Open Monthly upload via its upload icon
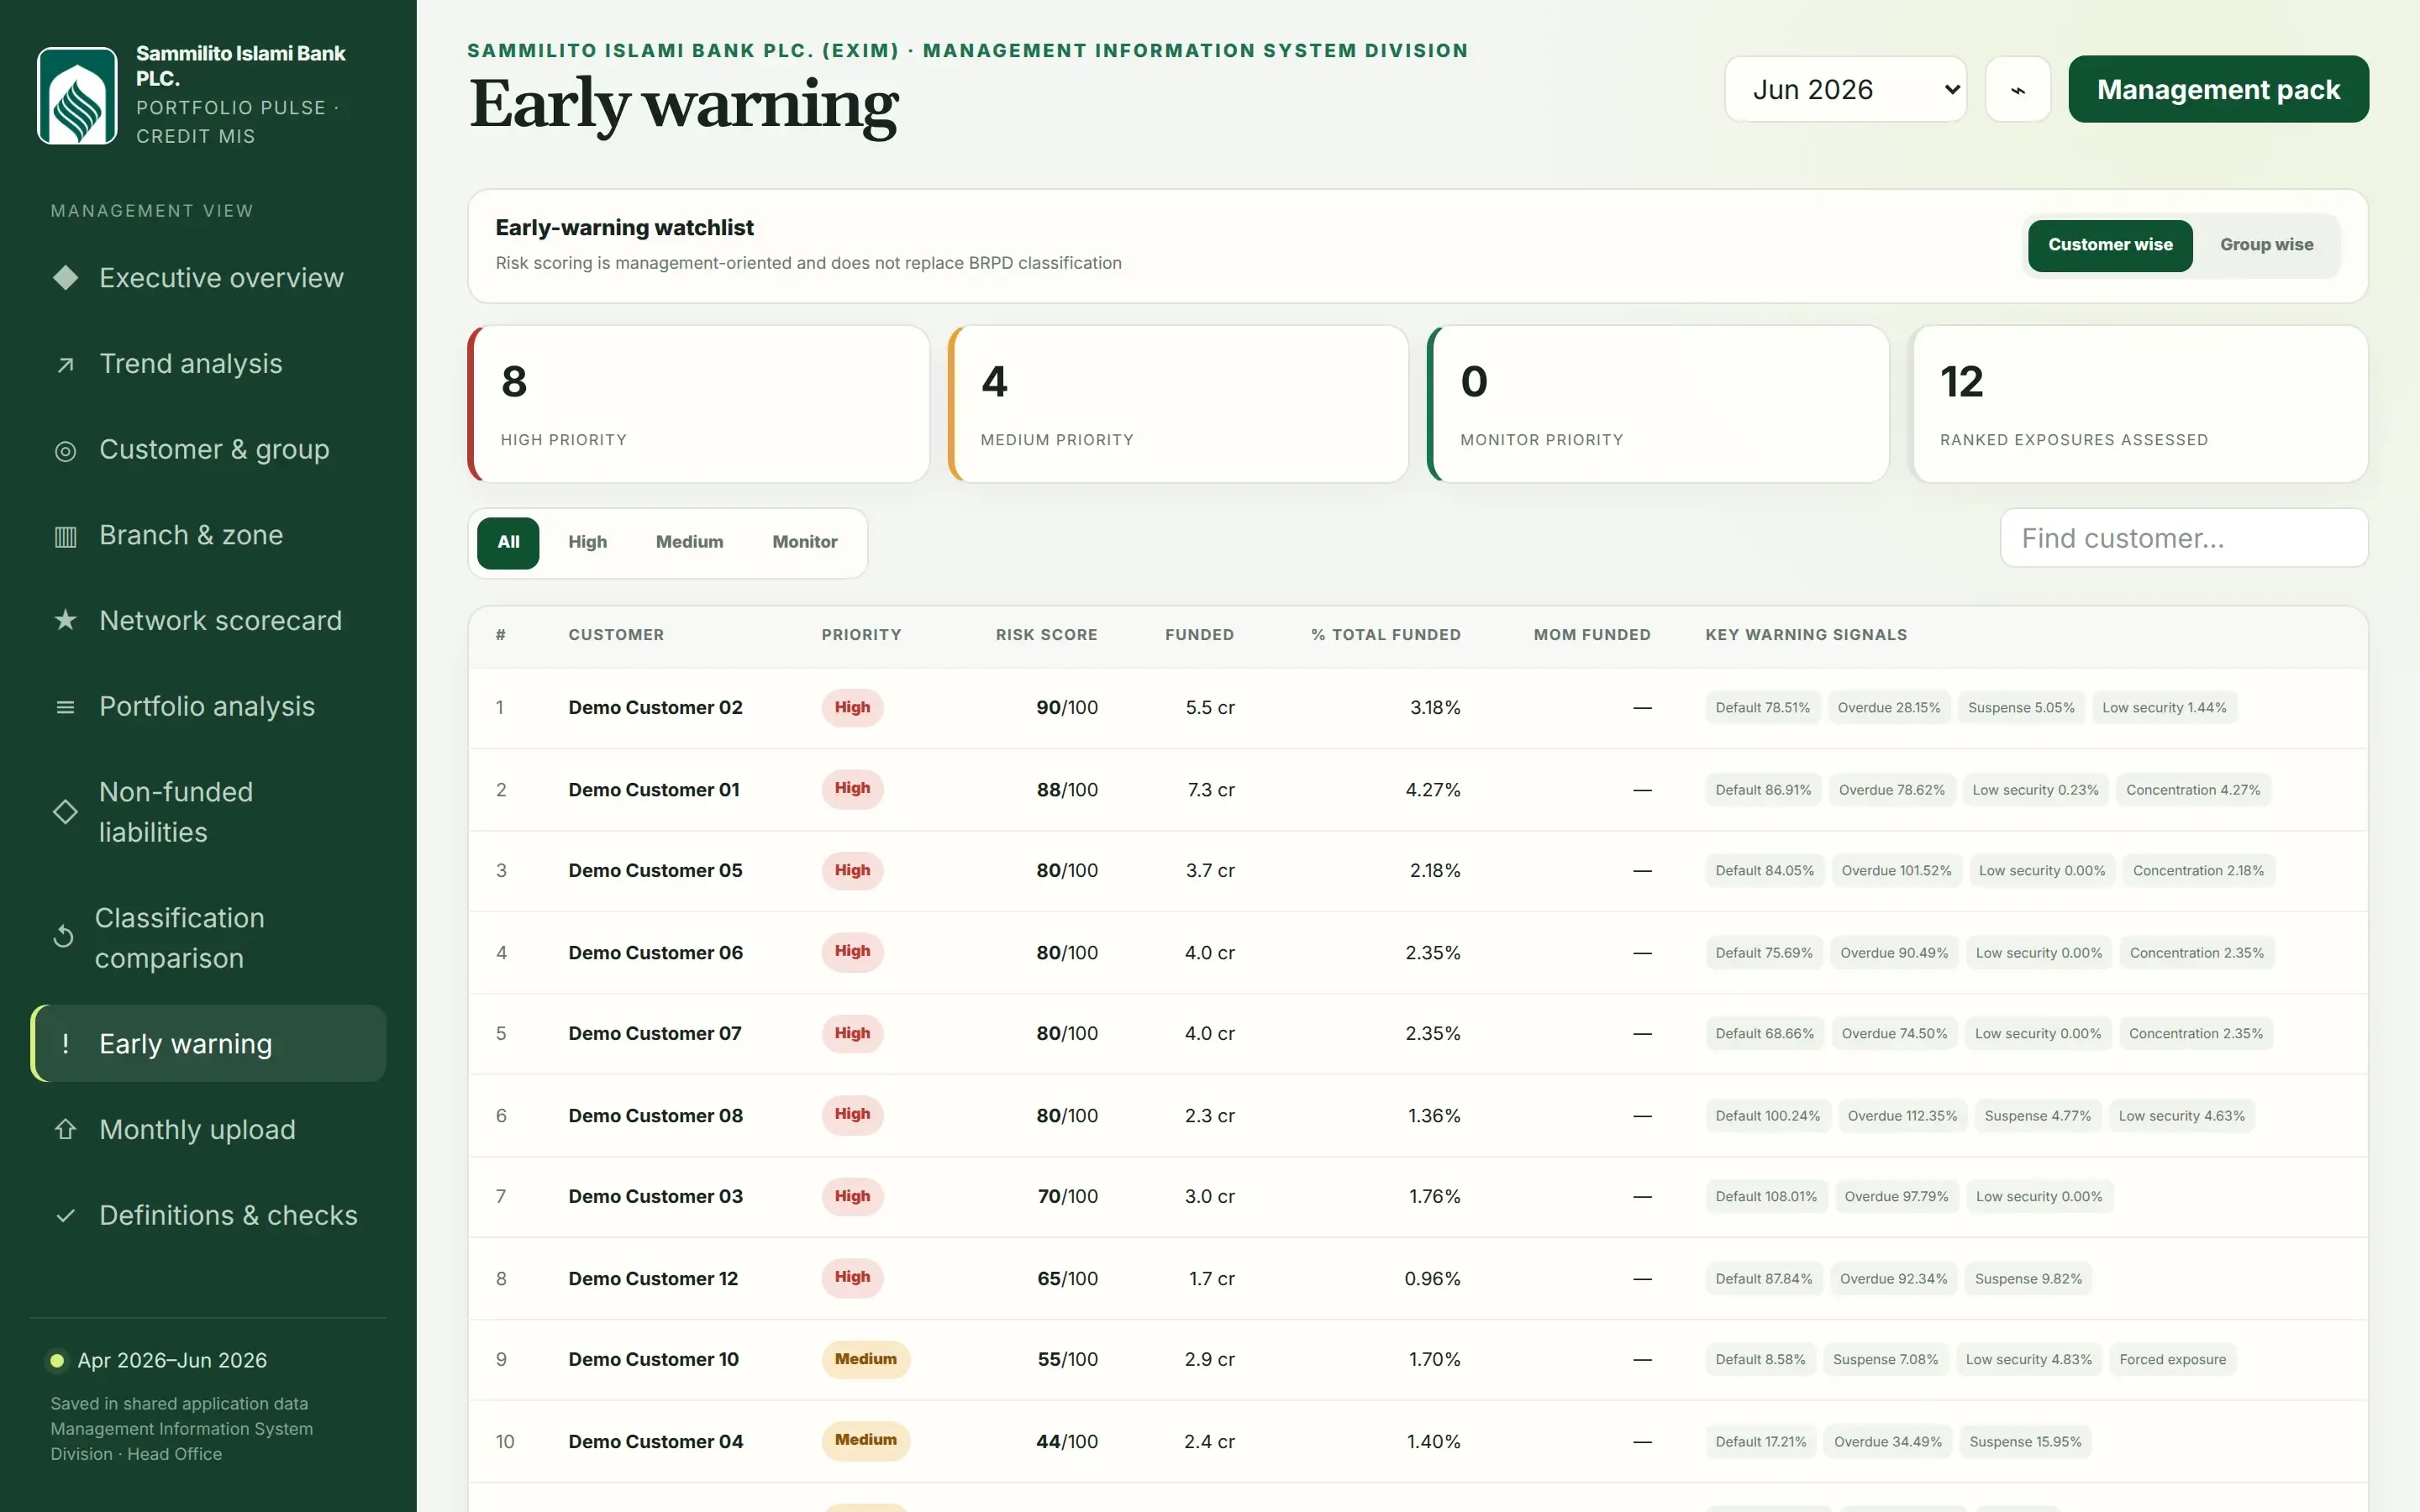Image resolution: width=2420 pixels, height=1512 pixels. coord(65,1129)
